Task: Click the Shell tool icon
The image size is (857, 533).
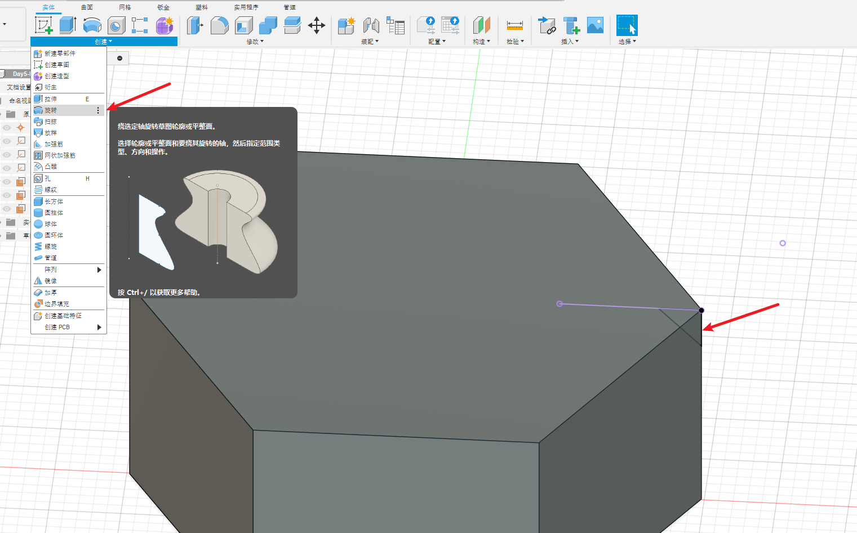Action: click(x=243, y=25)
